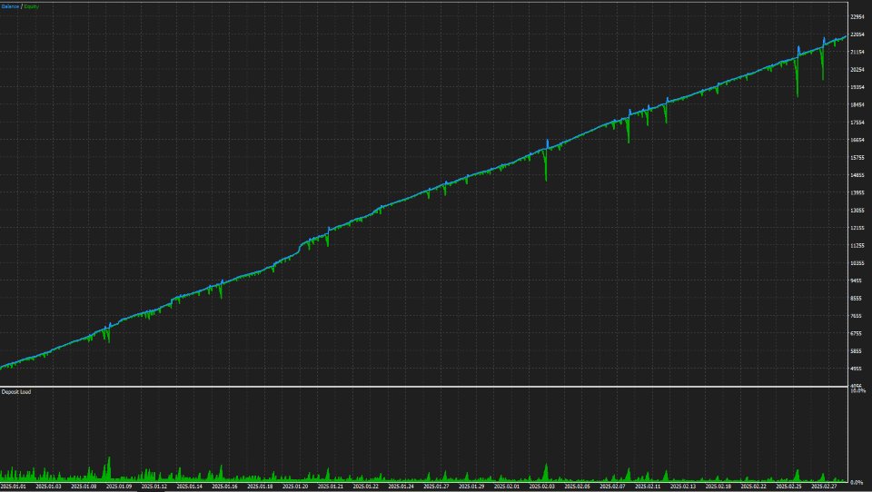Select the 2025.01.01 date label
Image resolution: width=872 pixels, height=492 pixels.
(x=14, y=487)
